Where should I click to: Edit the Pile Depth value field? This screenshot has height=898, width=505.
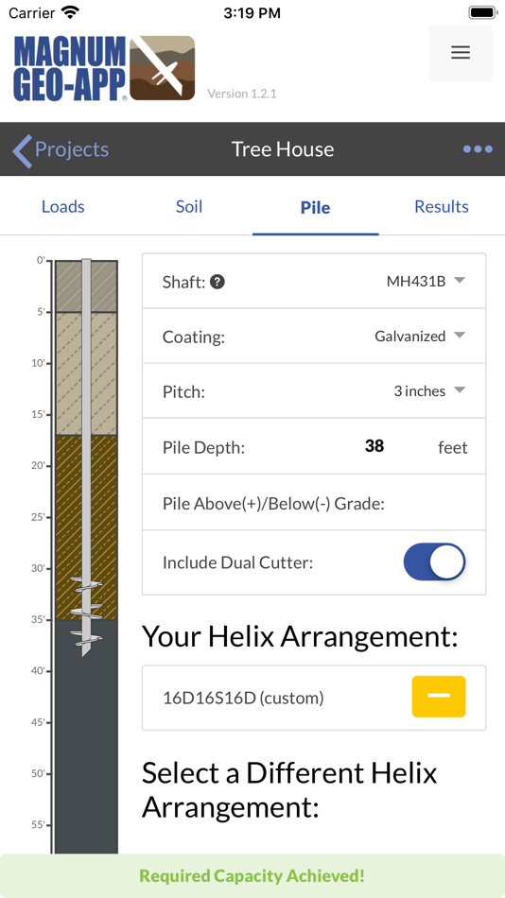pyautogui.click(x=374, y=446)
